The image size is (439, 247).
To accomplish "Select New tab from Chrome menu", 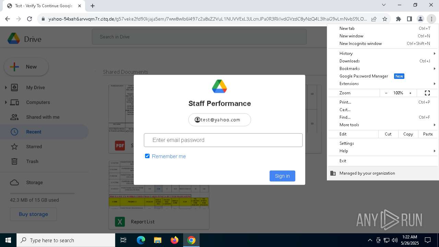I will [383, 28].
